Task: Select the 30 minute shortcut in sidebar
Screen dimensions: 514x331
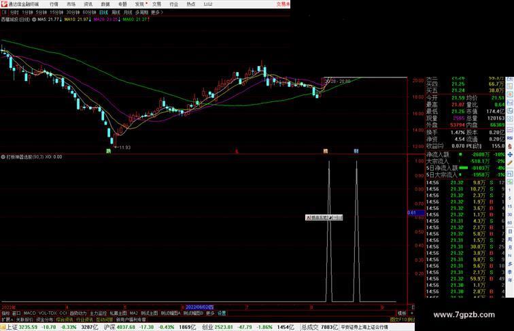Action: coord(510,215)
